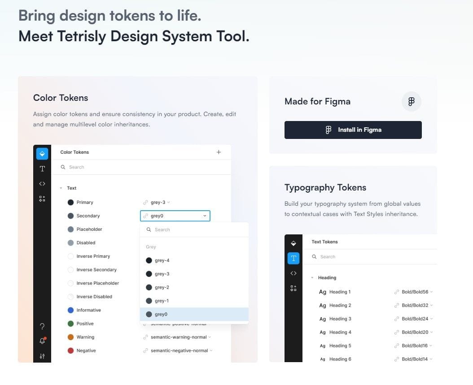
Task: Switch to the Text Tokens panel tab
Action: tap(293, 258)
